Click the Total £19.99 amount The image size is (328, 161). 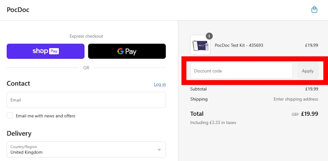310,114
